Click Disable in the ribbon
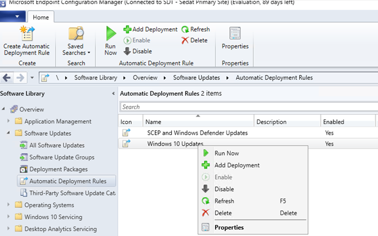This screenshot has height=236, width=378. click(137, 51)
